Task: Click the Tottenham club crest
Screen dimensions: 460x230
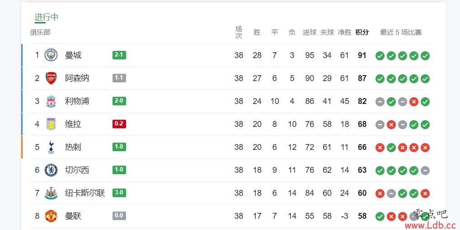Action: click(x=51, y=147)
